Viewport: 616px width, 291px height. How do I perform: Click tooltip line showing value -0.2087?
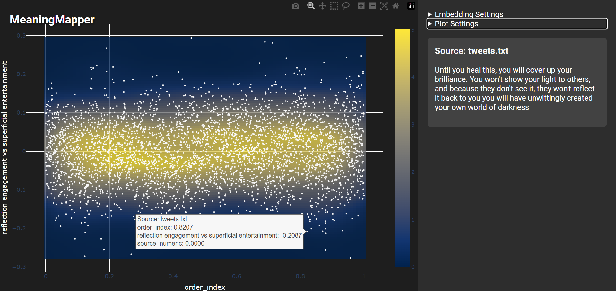point(219,235)
